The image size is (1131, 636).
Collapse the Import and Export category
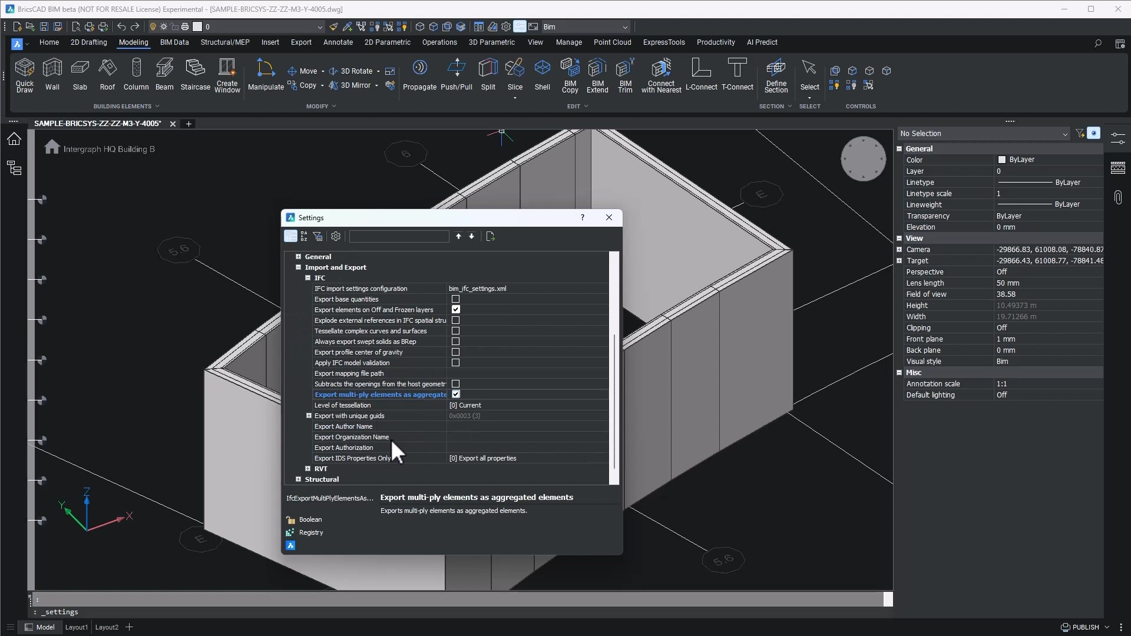[x=298, y=267]
